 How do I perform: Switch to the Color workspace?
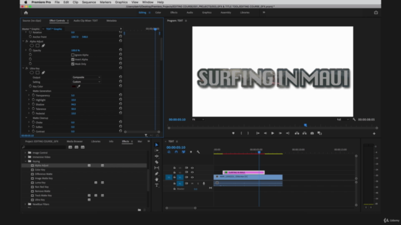[158, 12]
